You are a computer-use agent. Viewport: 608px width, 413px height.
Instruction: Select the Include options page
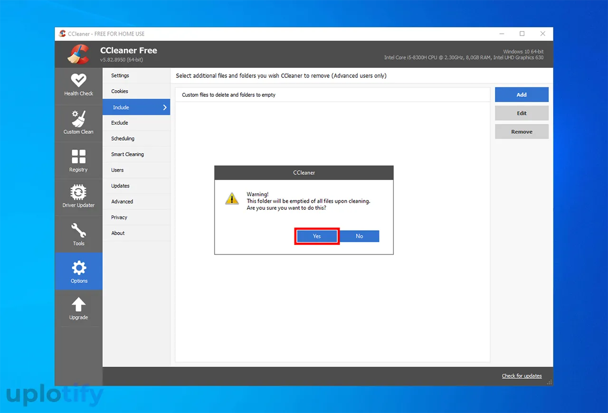136,107
